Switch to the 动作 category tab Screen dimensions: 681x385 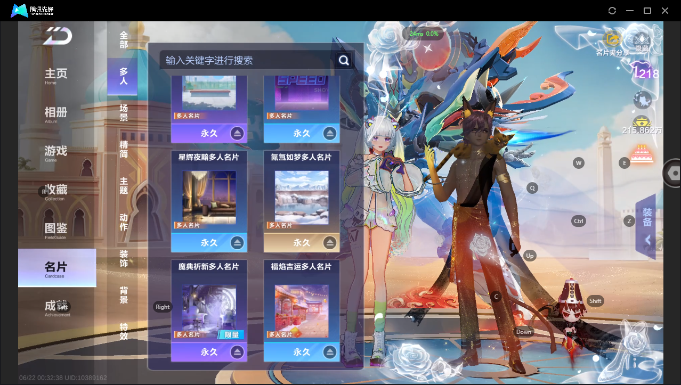tap(124, 222)
